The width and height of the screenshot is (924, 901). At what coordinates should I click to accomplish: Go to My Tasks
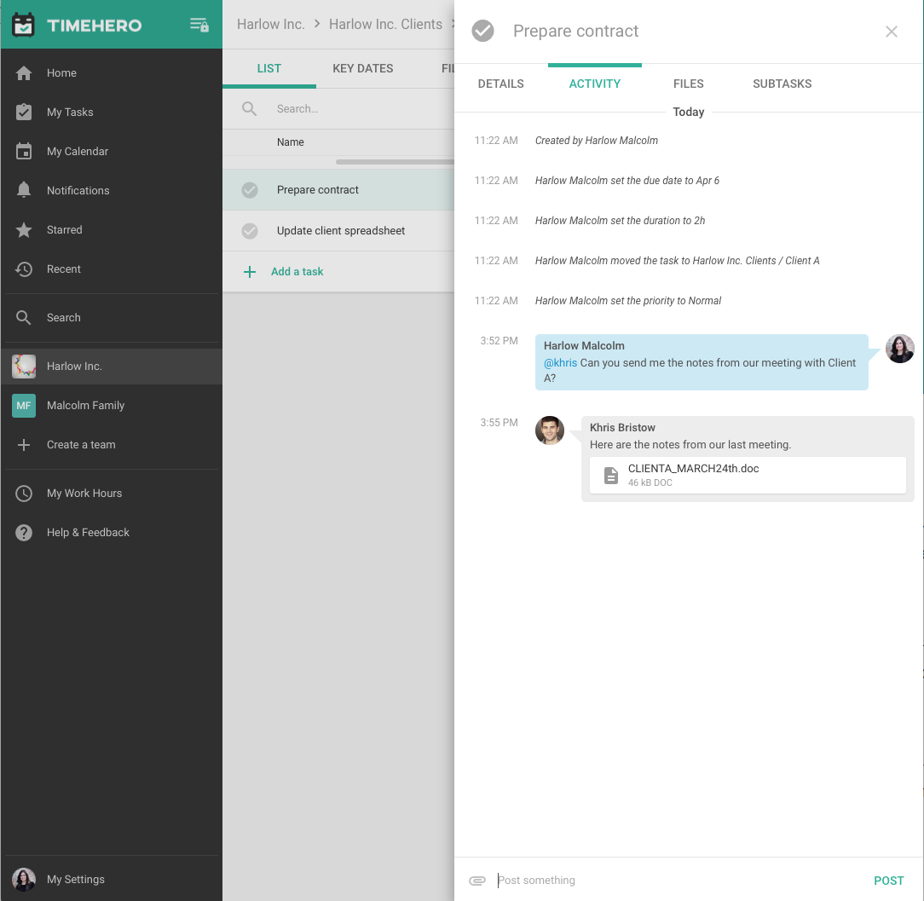tap(112, 112)
